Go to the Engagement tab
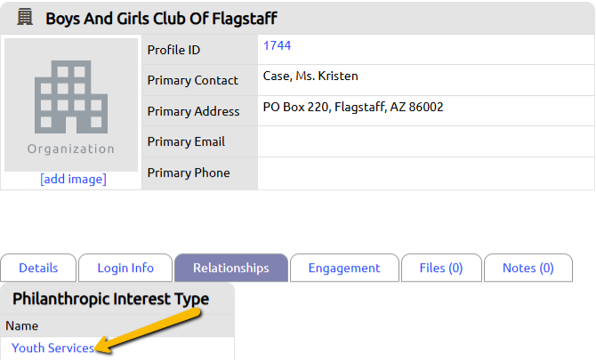 (x=344, y=268)
